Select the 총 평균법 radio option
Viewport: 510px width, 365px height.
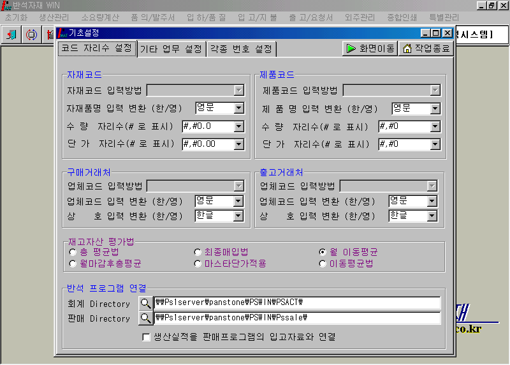coord(72,252)
